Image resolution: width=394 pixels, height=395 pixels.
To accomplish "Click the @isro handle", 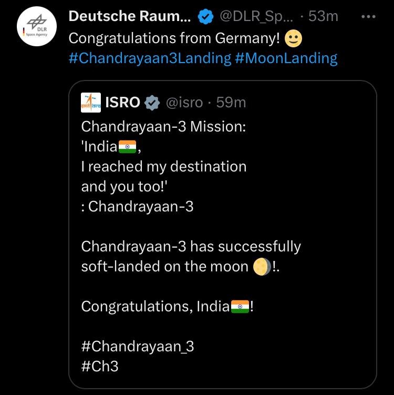I will (x=184, y=102).
